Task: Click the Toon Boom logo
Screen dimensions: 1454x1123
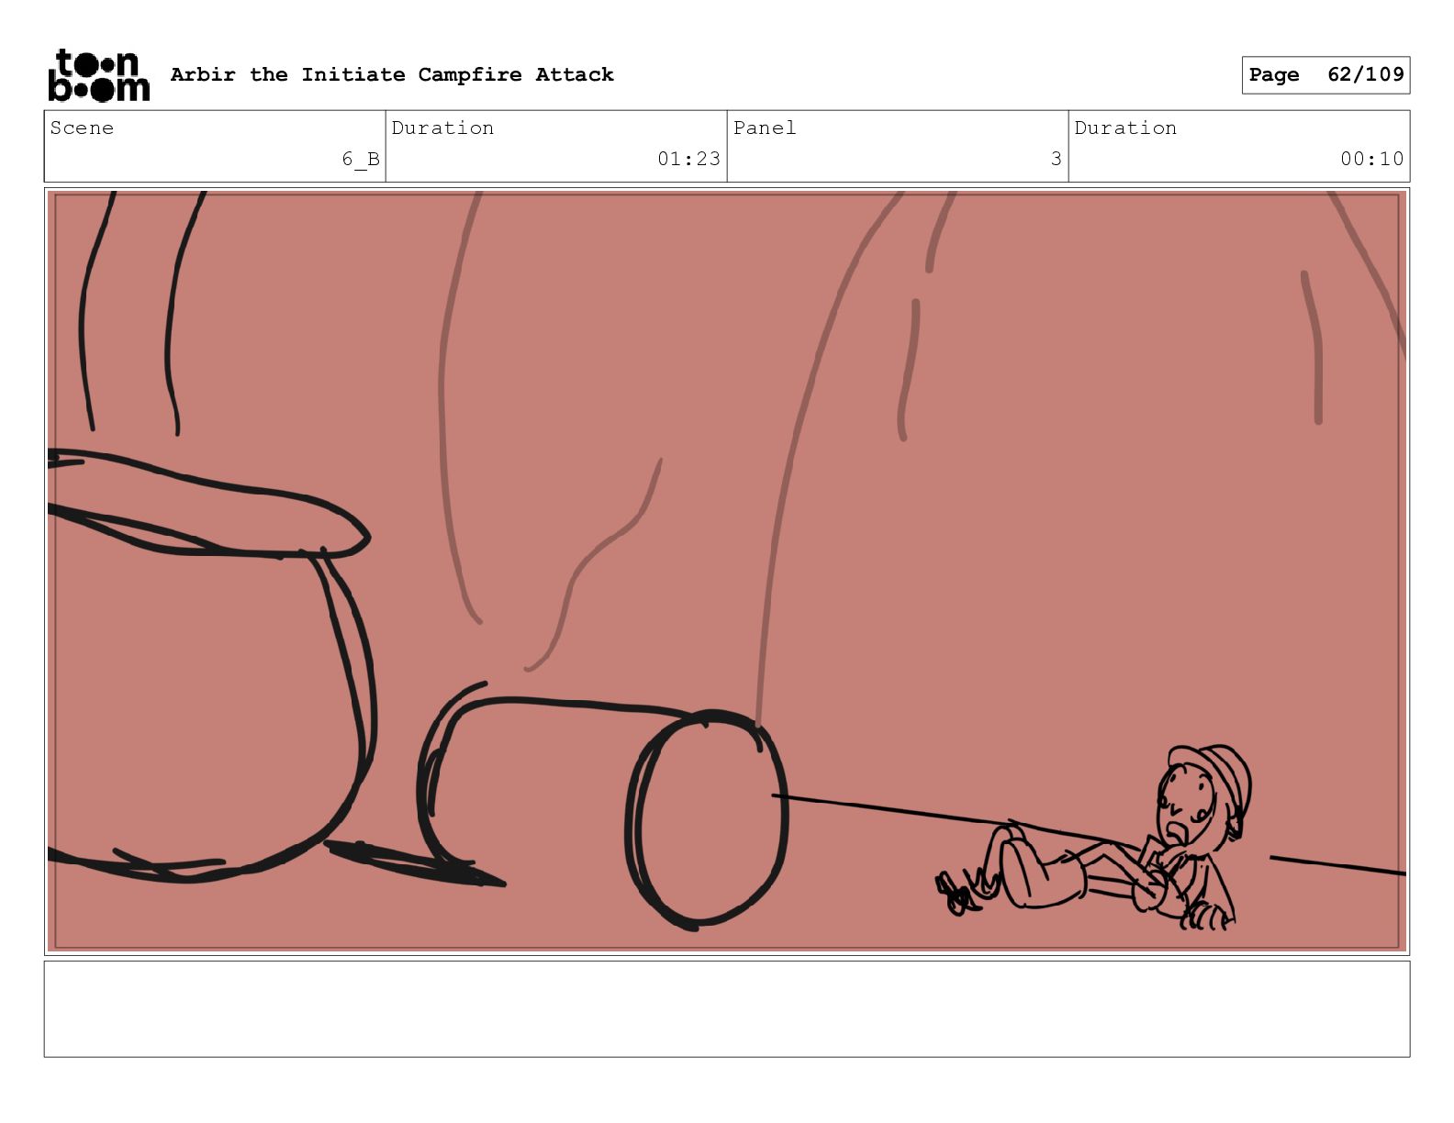Action: point(98,75)
